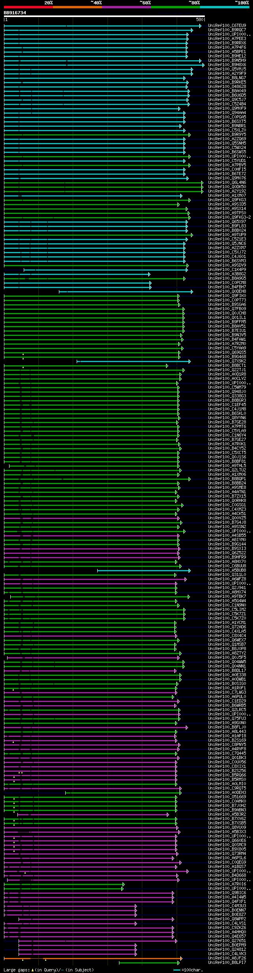Open the UniRef100_A2Y9F9 entry
The width and height of the screenshot is (253, 973).
pos(227,73)
